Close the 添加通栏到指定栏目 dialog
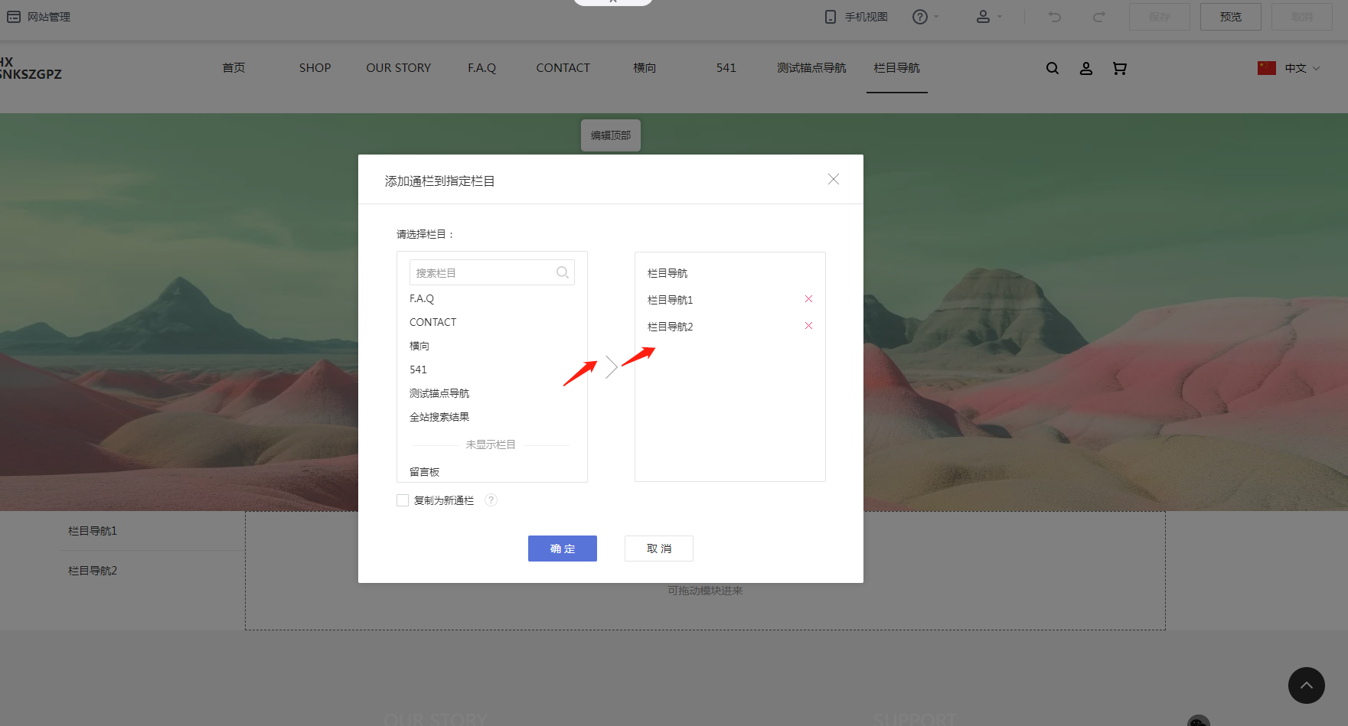1348x726 pixels. coord(834,179)
